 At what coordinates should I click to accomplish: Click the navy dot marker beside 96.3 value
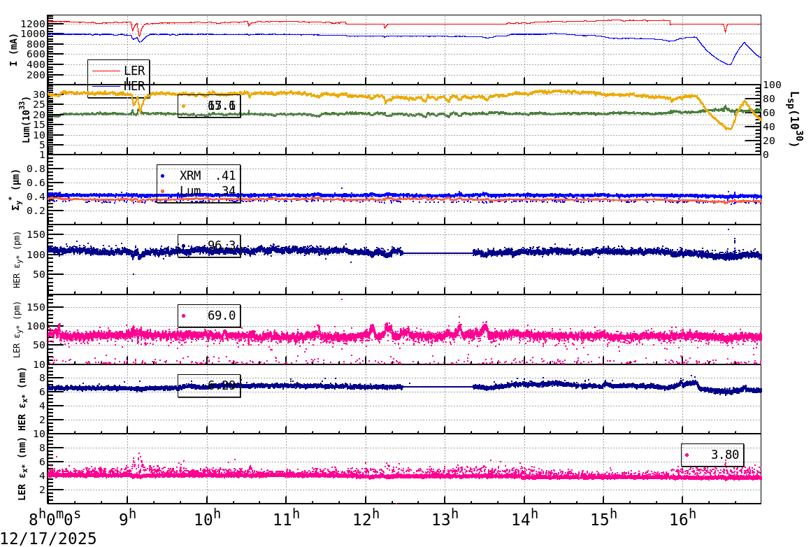coord(182,246)
